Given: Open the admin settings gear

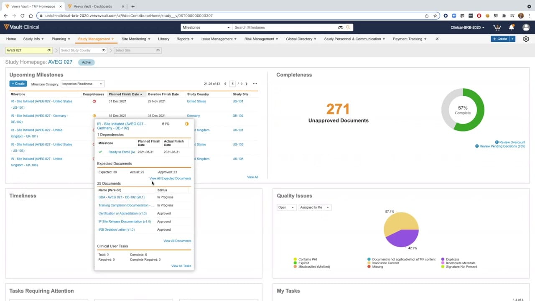Looking at the screenshot, I should [x=526, y=39].
